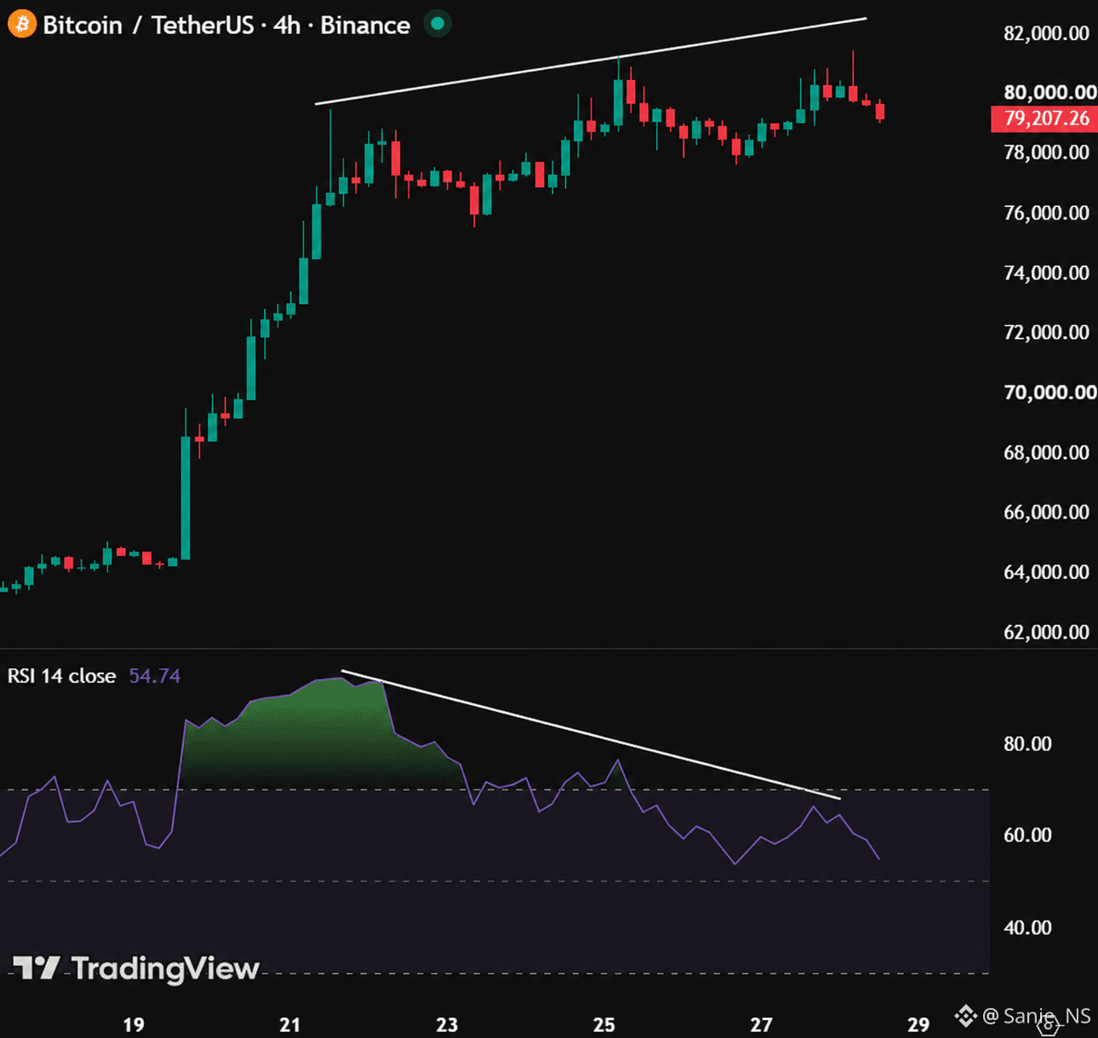Select the falling white trendline on RSI

[x=591, y=735]
